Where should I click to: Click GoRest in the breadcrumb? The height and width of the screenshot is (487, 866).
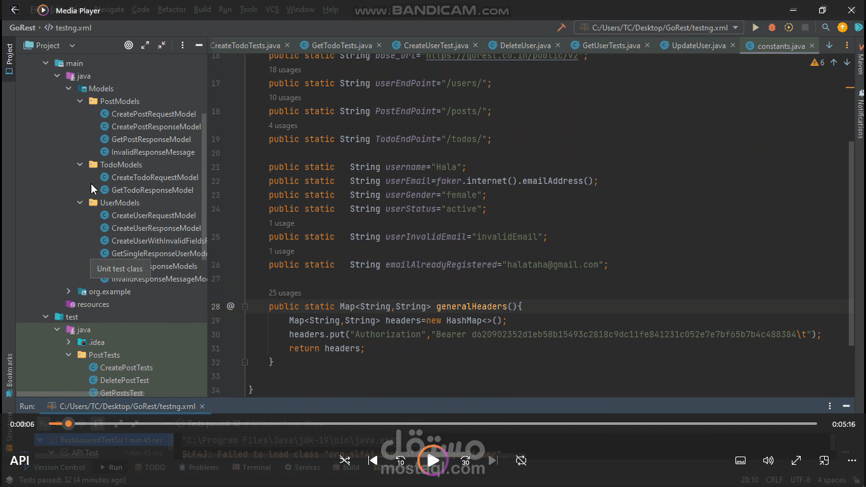tap(22, 28)
